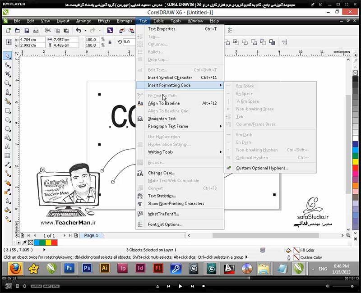
Task: Expand the color palette flyout arrow
Action: [x=355, y=55]
